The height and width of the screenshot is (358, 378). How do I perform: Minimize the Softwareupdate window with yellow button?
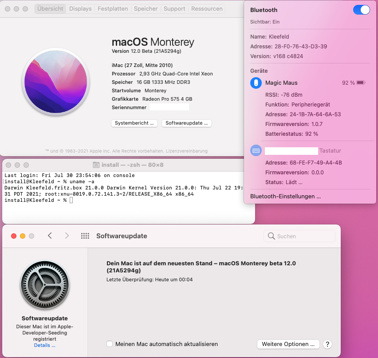(23, 236)
